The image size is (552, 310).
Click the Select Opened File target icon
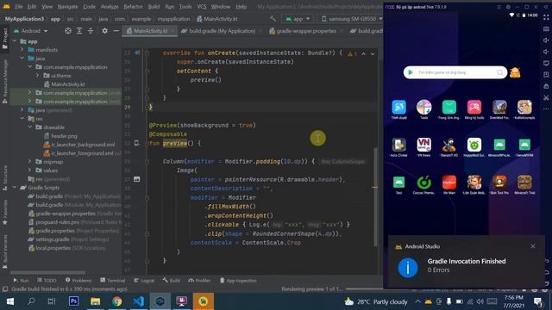coord(68,31)
